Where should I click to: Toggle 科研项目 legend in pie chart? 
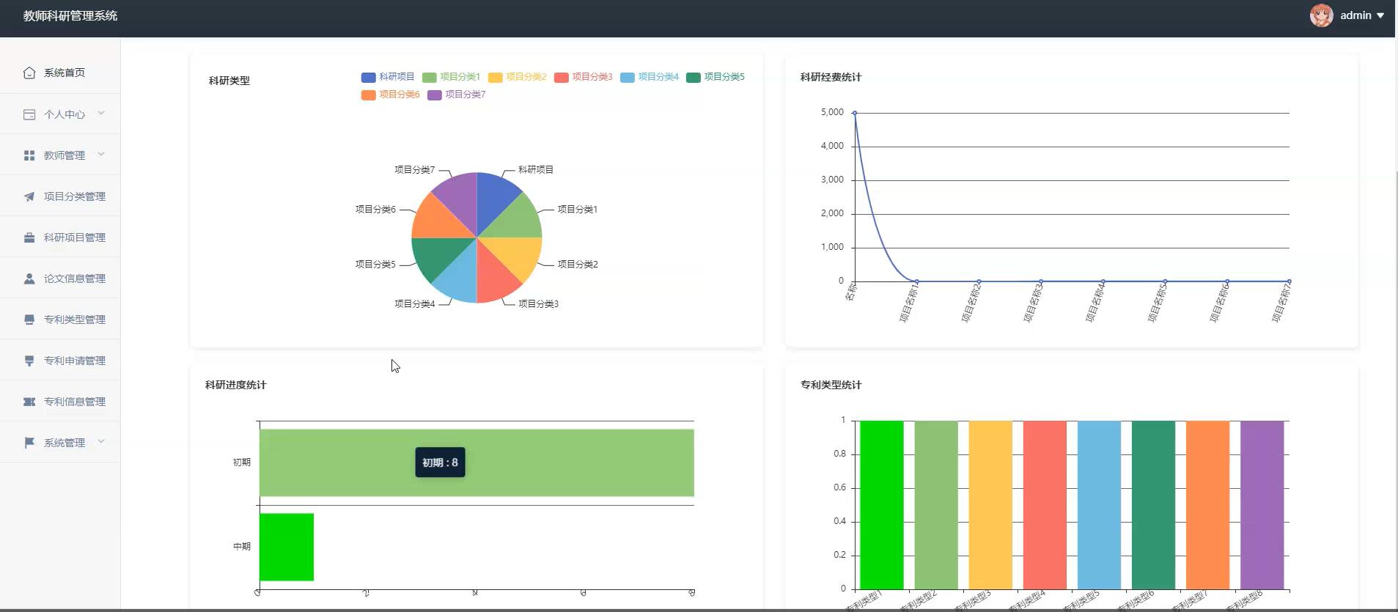click(x=388, y=77)
